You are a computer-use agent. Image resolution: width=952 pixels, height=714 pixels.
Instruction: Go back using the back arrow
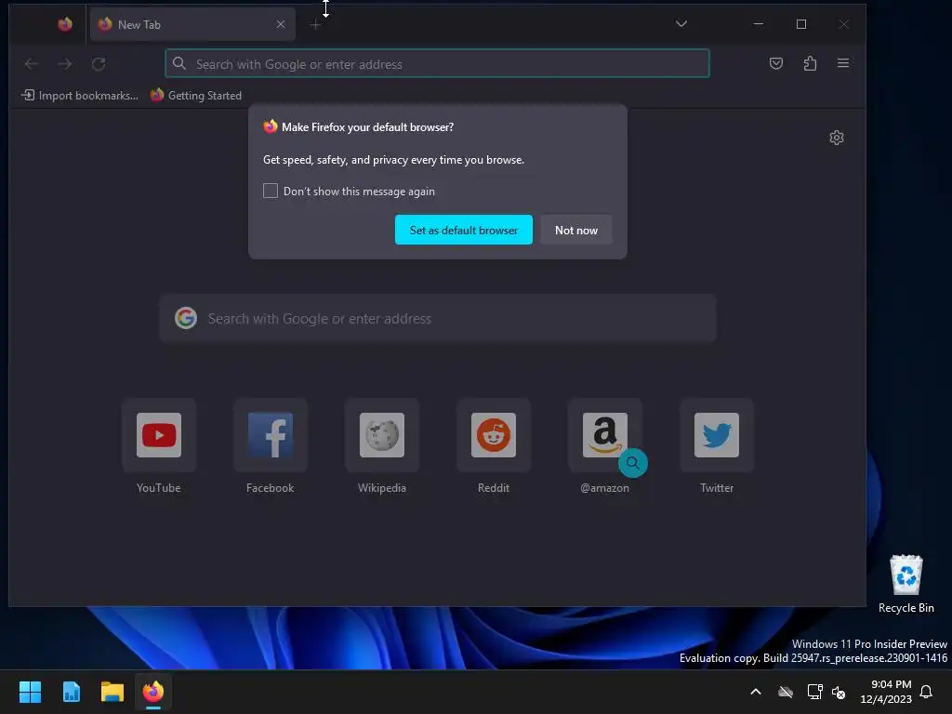click(31, 64)
